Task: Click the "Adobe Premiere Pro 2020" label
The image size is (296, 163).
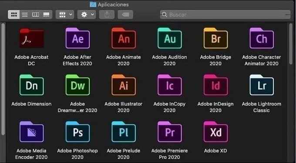Action: click(170, 154)
